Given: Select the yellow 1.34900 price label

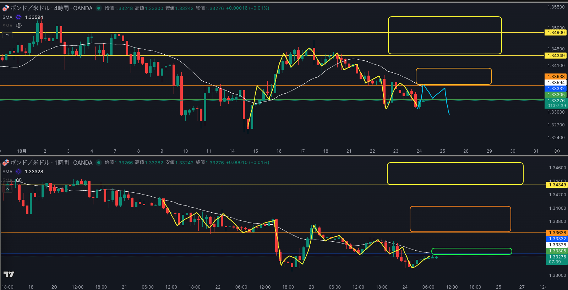Looking at the screenshot, I should 556,33.
